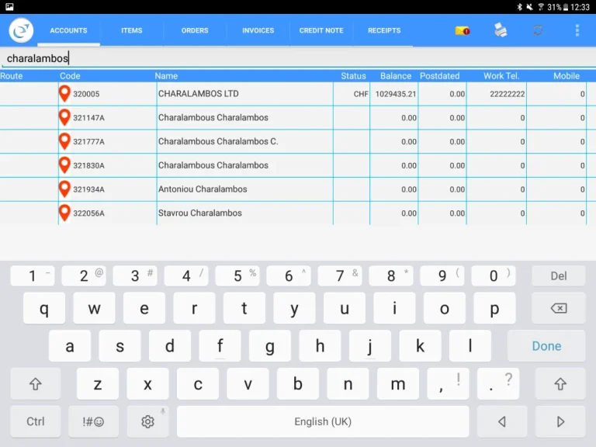The height and width of the screenshot is (447, 596).
Task: Tap location pin for account 321777A
Action: click(x=64, y=141)
